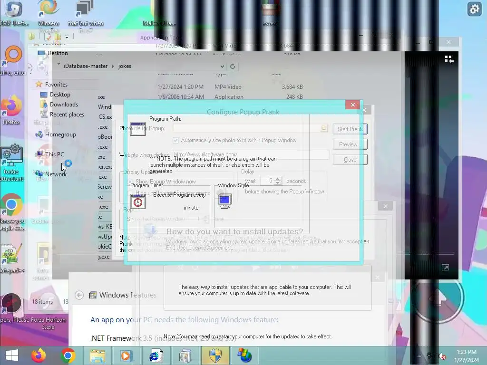Click the 'eDatabase-master' breadcrumb segment

pyautogui.click(x=86, y=66)
